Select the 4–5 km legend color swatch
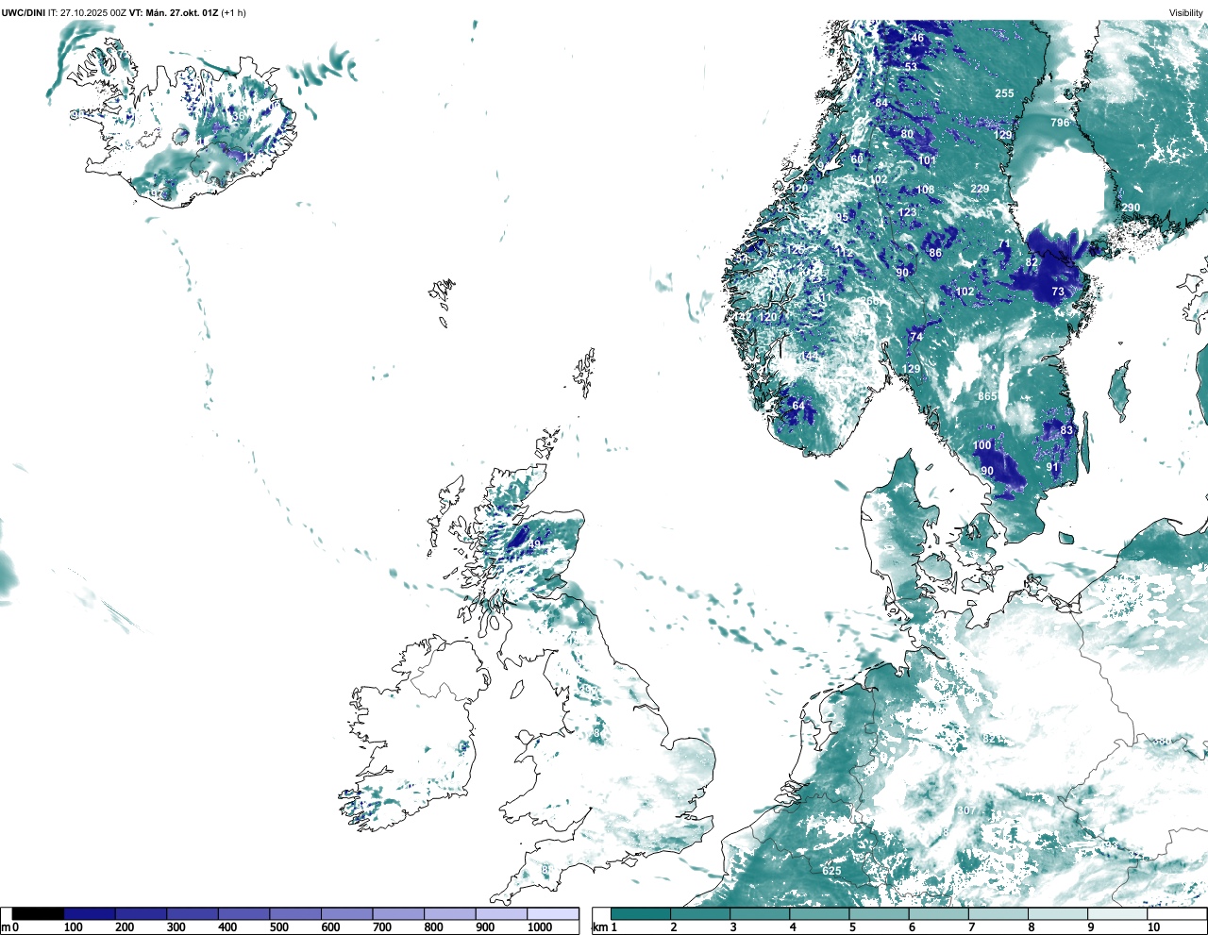 [819, 913]
